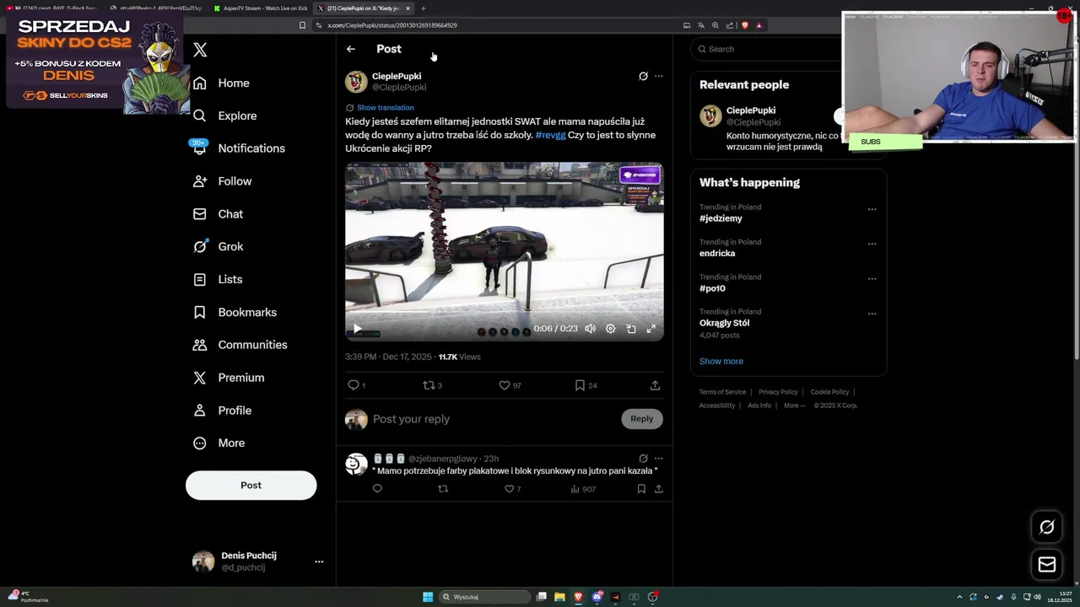Open the Follow sidebar item
Image resolution: width=1080 pixels, height=607 pixels.
click(x=223, y=181)
